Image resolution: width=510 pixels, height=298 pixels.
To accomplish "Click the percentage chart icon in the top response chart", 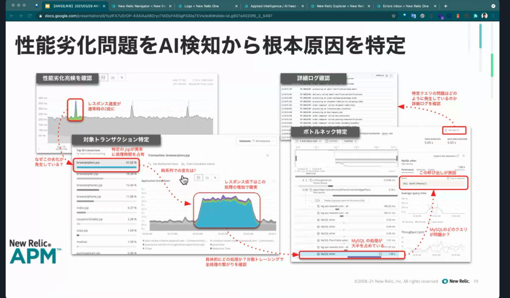I will (122, 78).
